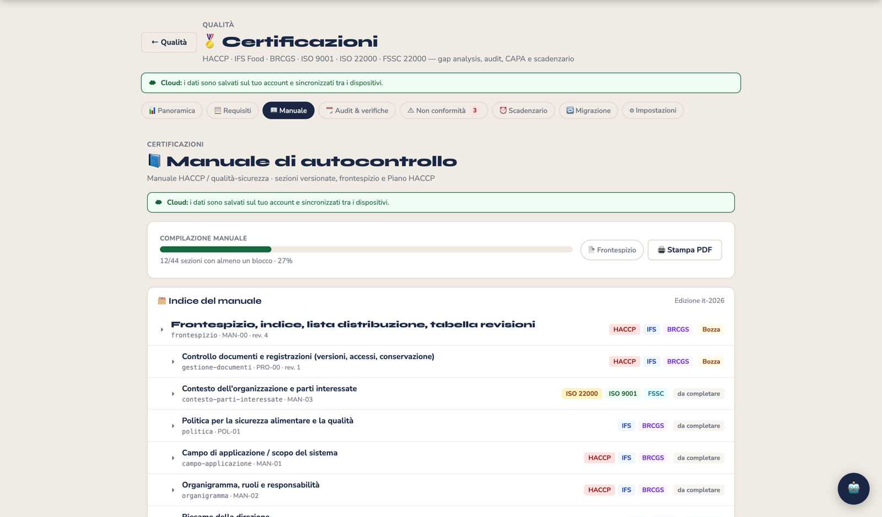This screenshot has height=517, width=882.
Task: Switch to the Scadenzario tab
Action: pyautogui.click(x=523, y=111)
